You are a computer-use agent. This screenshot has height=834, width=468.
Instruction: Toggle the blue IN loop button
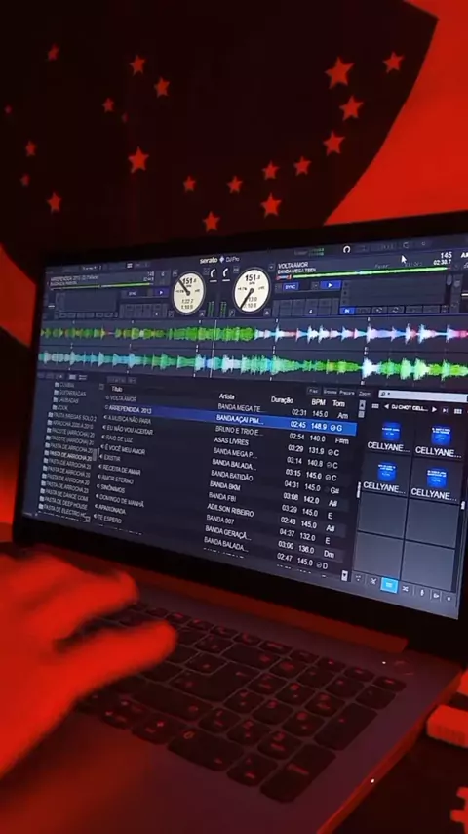click(347, 311)
